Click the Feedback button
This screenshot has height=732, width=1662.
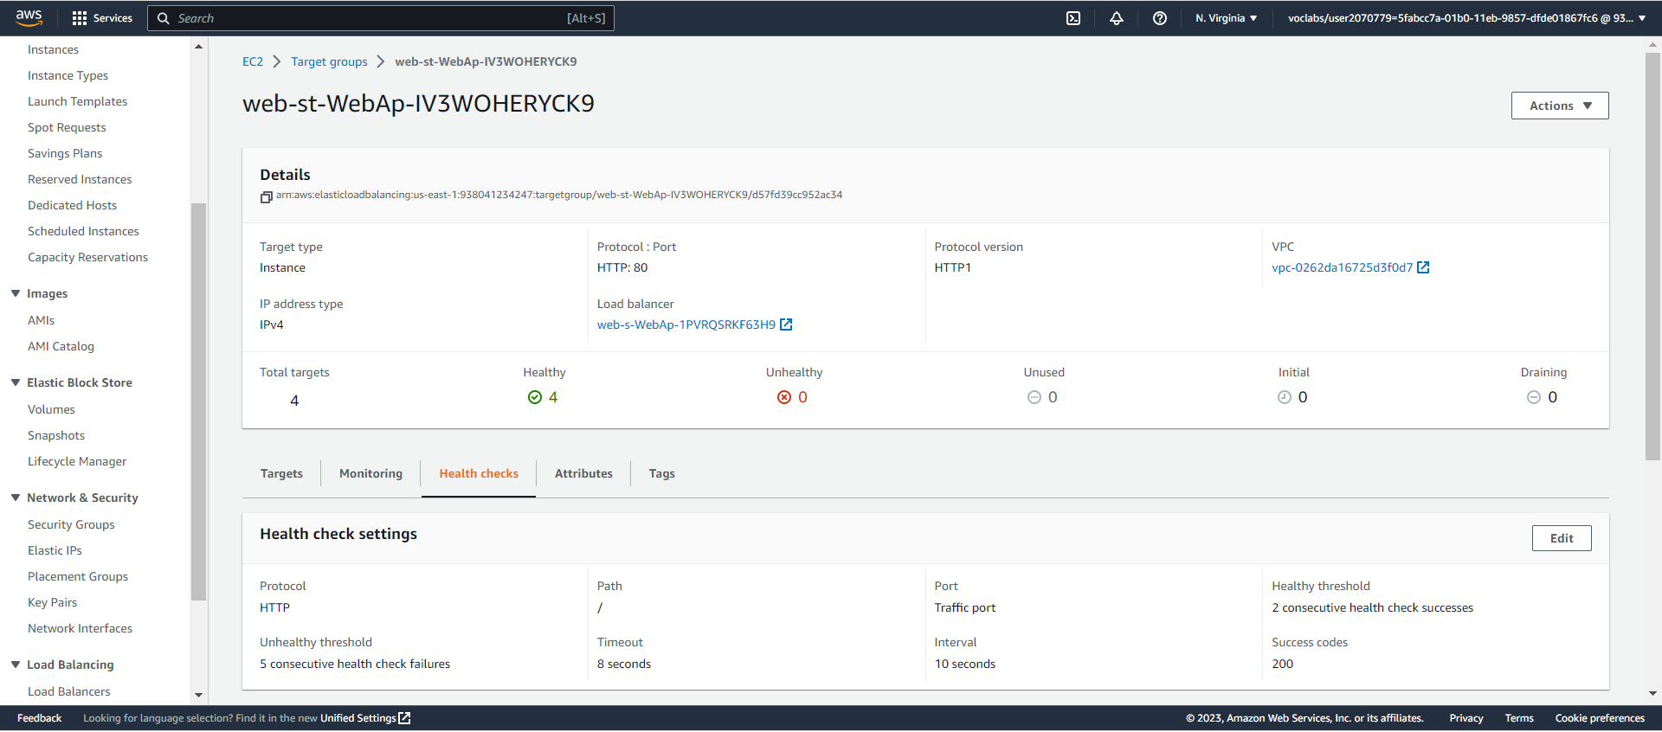[x=39, y=718]
